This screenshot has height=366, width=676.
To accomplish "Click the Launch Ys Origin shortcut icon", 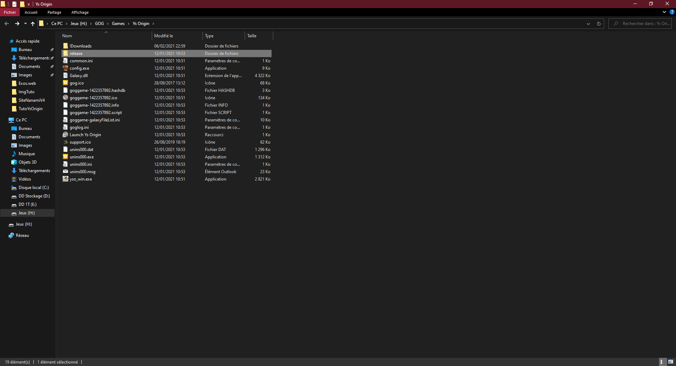I will 65,135.
